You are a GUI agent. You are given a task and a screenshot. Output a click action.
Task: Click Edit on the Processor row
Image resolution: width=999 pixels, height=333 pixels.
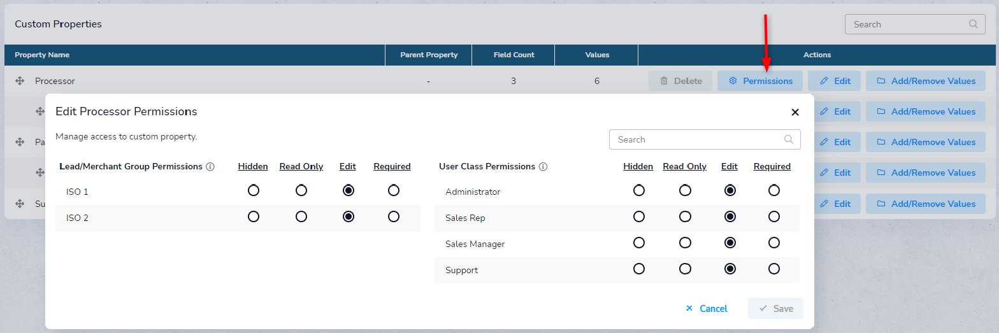pyautogui.click(x=834, y=81)
